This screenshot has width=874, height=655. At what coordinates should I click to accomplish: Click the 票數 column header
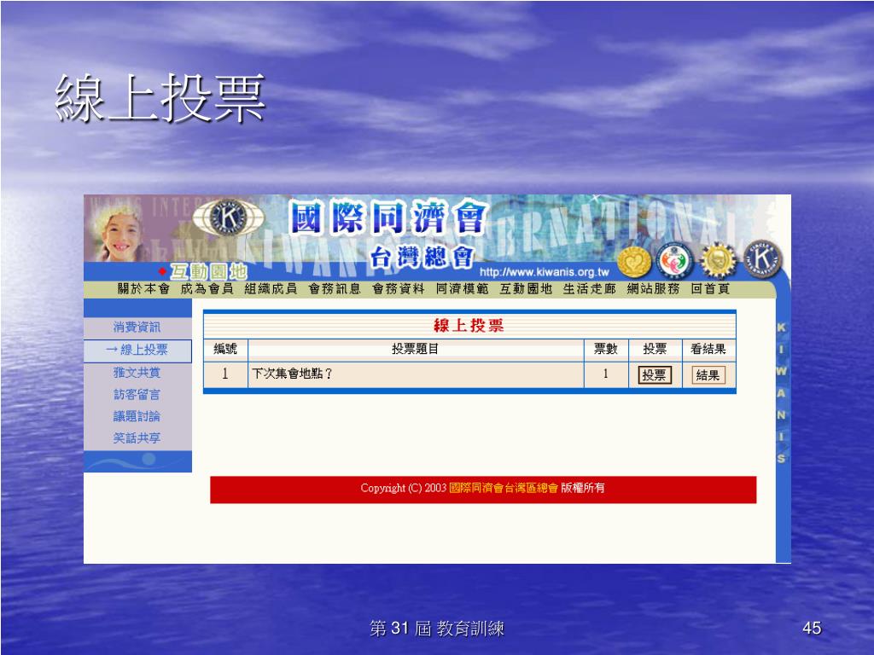[x=605, y=349]
